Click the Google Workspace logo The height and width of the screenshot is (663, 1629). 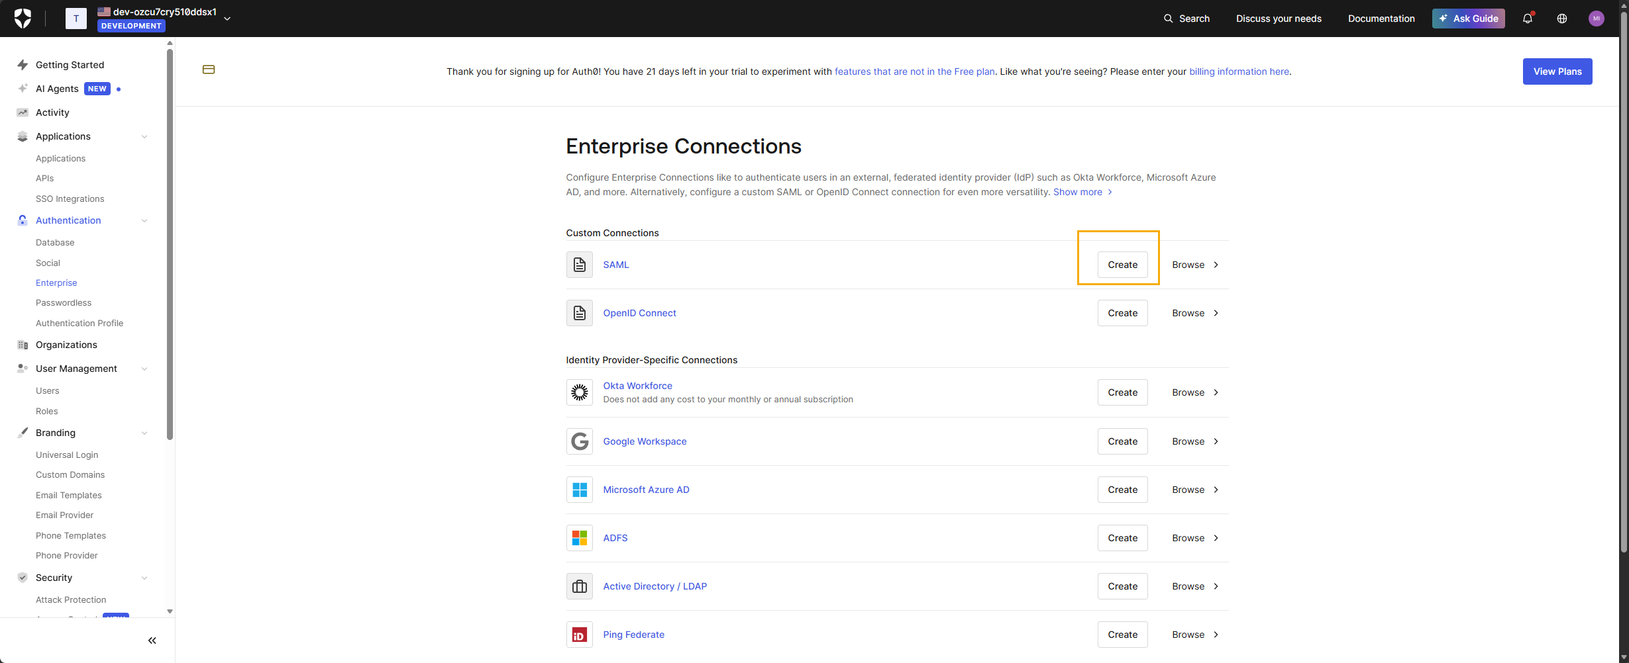[x=579, y=441]
